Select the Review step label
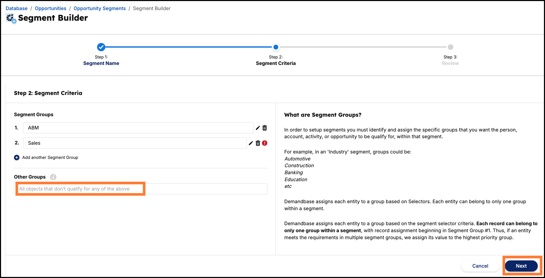 pos(450,63)
